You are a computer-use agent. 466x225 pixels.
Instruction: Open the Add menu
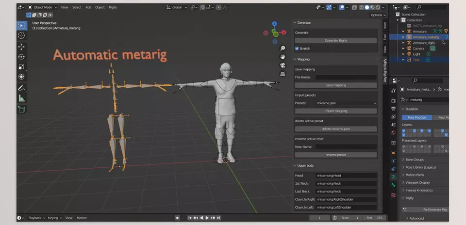click(x=88, y=7)
